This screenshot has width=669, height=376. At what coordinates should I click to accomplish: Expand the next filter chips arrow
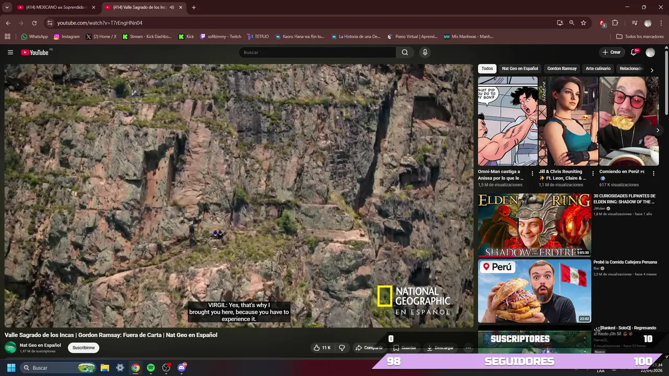pos(652,70)
